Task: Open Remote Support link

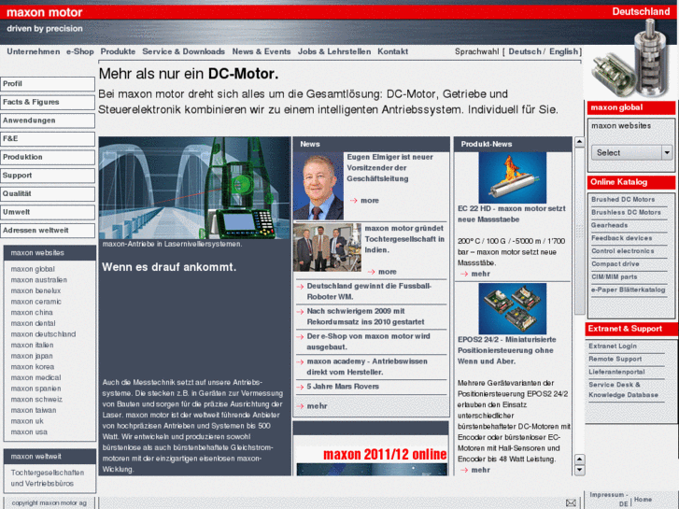Action: pos(615,360)
